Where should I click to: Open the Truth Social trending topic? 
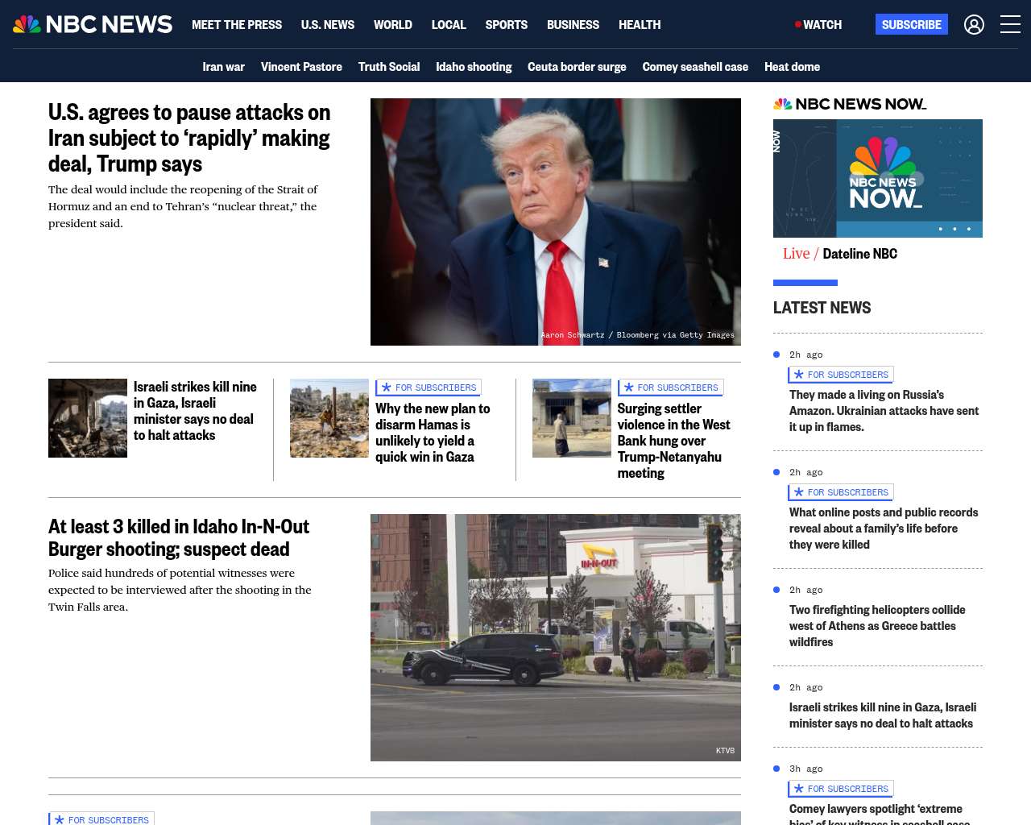coord(389,67)
